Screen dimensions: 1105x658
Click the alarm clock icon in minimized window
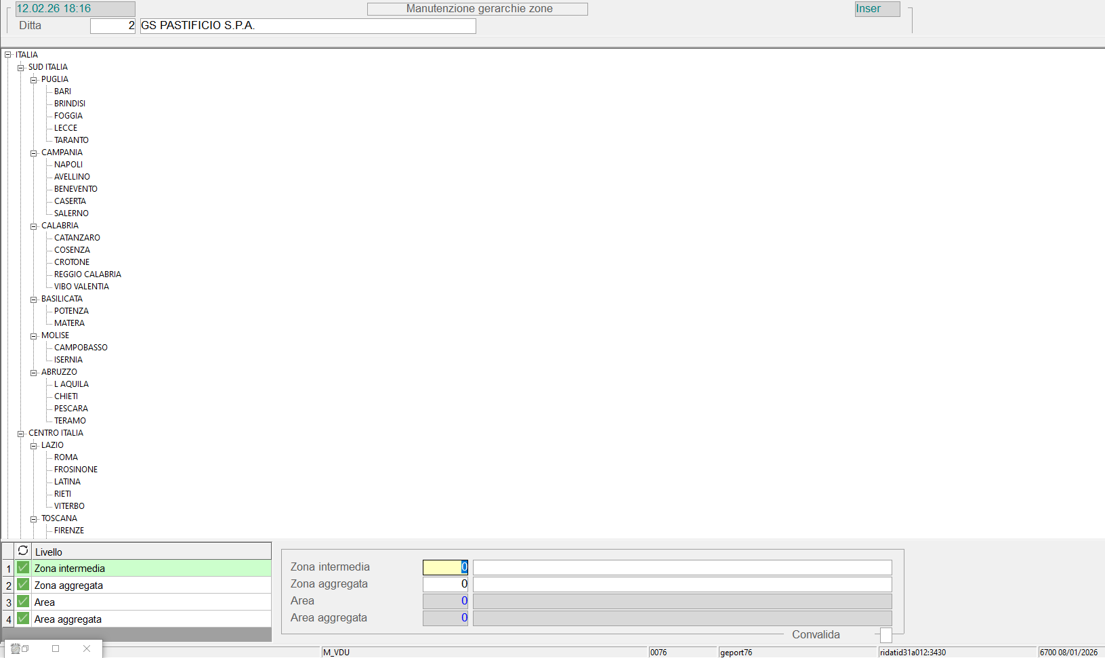15,649
